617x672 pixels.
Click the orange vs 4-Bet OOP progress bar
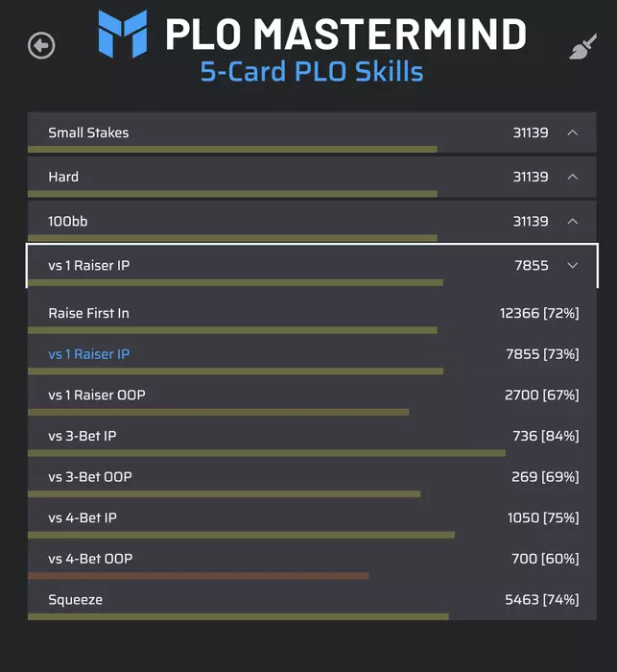point(198,576)
